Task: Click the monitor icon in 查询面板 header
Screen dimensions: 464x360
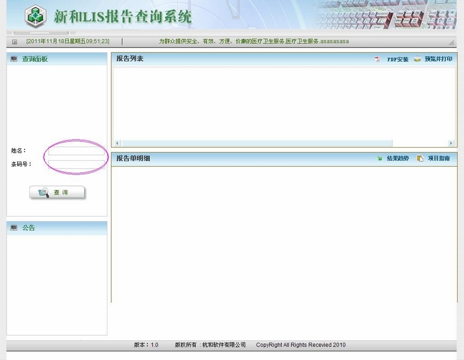Action: click(x=14, y=59)
